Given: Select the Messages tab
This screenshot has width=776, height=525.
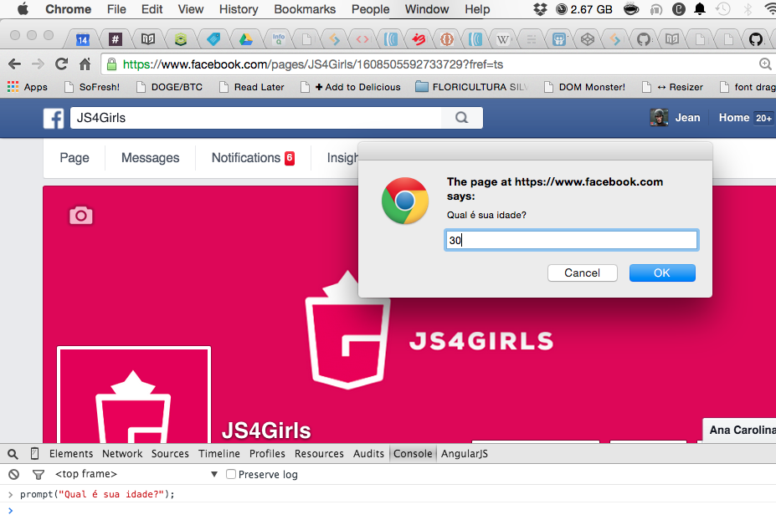Looking at the screenshot, I should [x=150, y=158].
